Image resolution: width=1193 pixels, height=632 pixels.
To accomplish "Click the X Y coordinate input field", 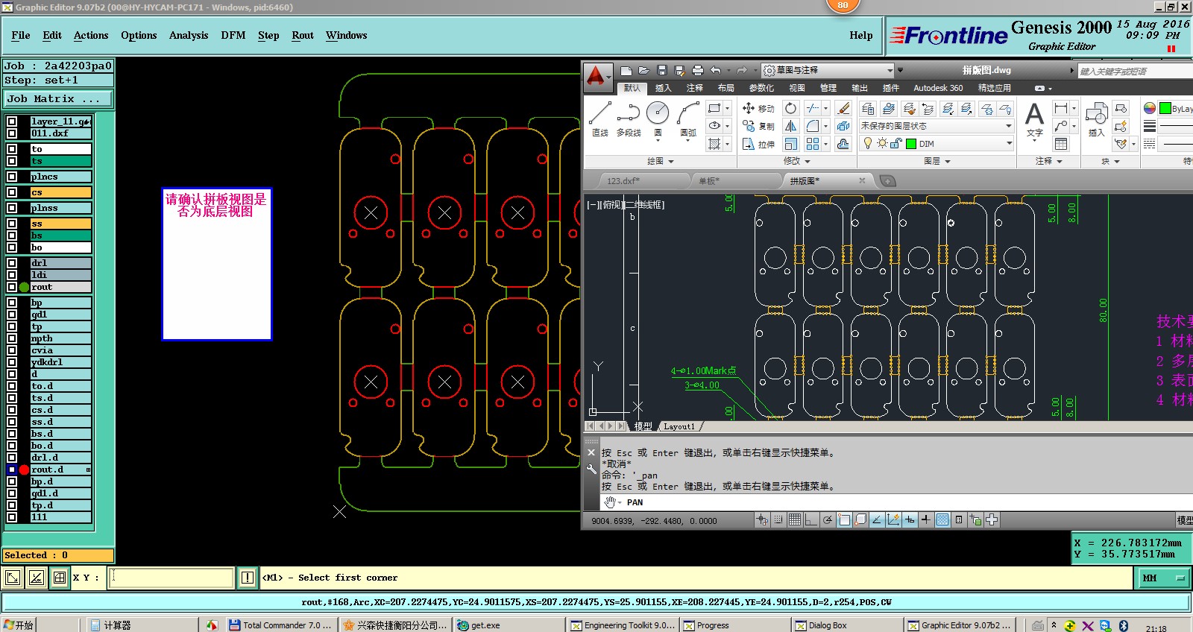I will point(171,578).
